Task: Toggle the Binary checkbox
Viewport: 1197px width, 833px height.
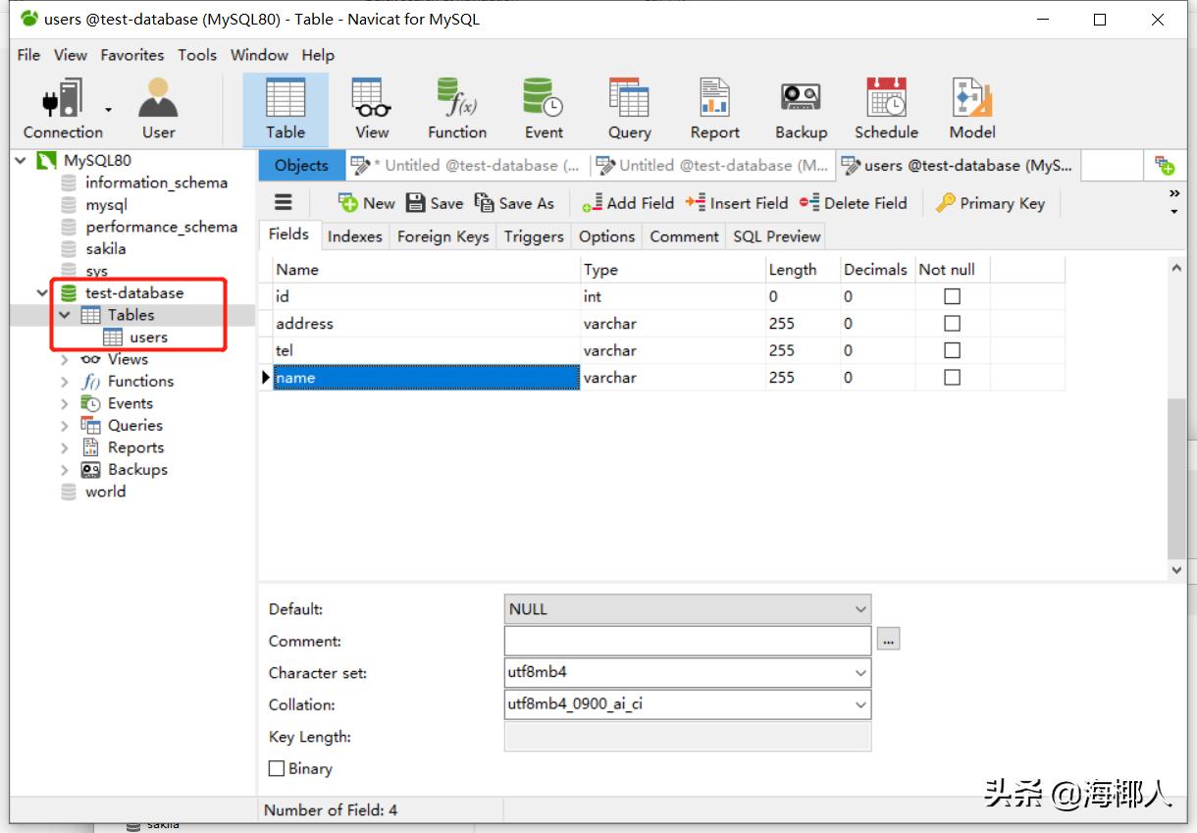Action: (x=277, y=769)
